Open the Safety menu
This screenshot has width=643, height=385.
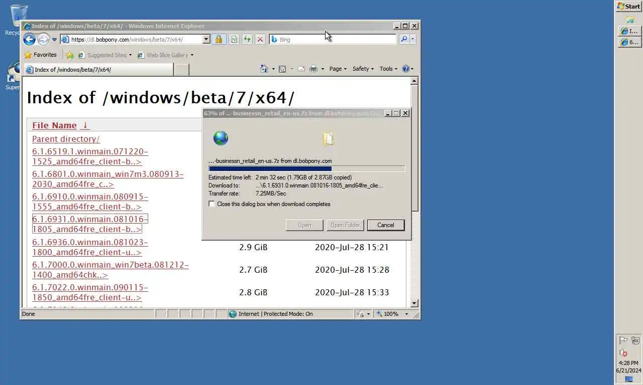[363, 69]
